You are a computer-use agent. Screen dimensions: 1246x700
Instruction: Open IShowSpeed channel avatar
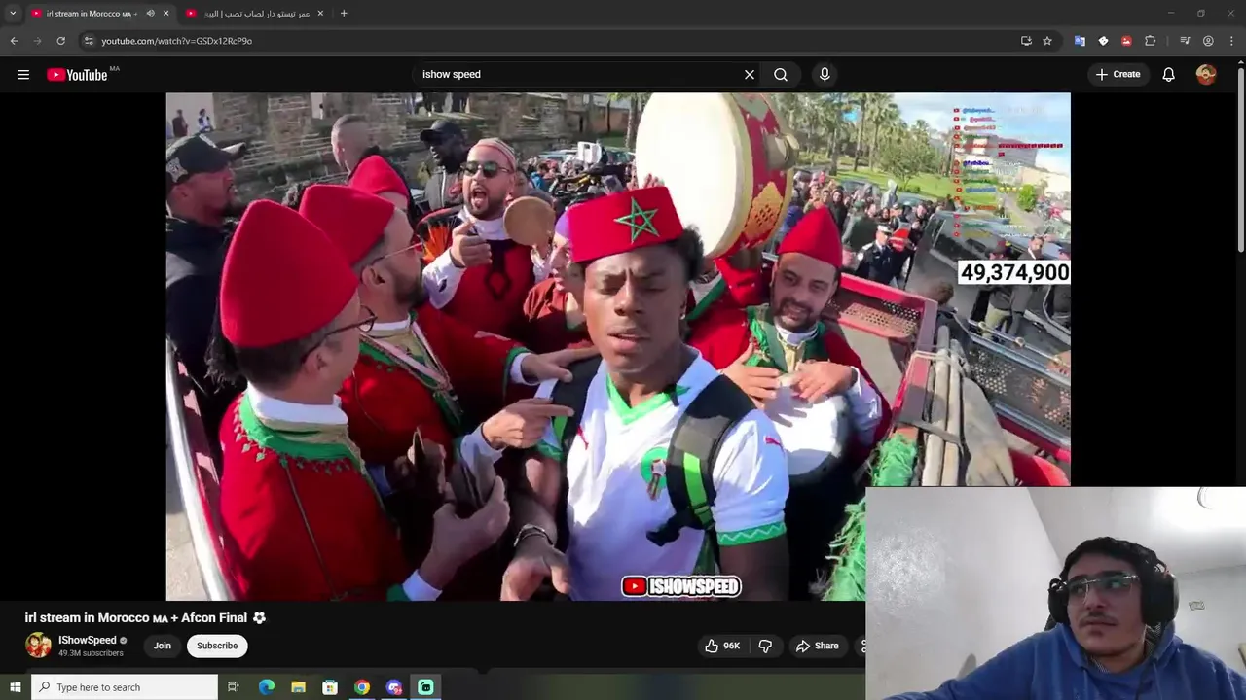38,646
